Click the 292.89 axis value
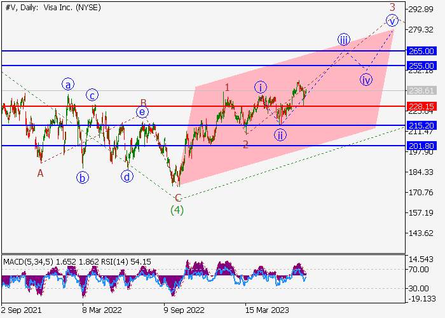Screen dimensions: 445x318 pos(421,10)
